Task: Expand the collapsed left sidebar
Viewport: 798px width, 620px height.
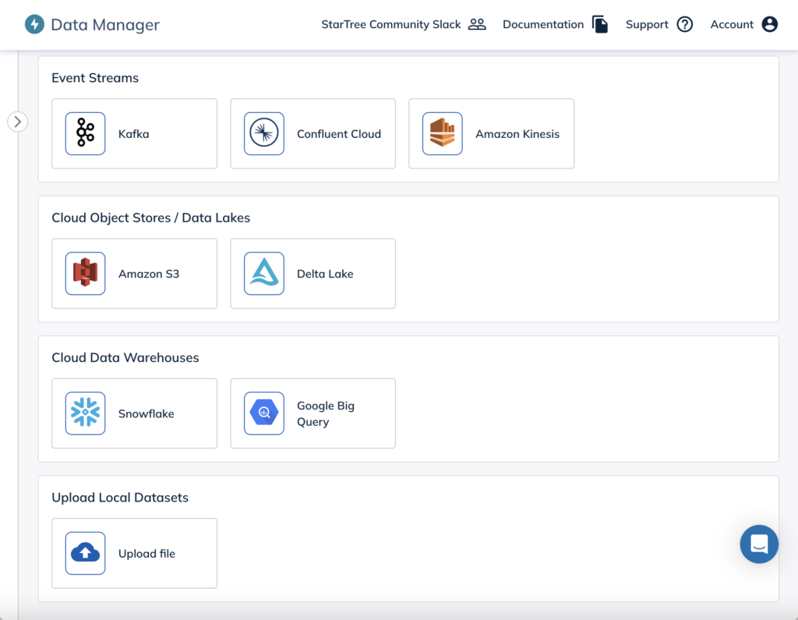Action: point(17,122)
